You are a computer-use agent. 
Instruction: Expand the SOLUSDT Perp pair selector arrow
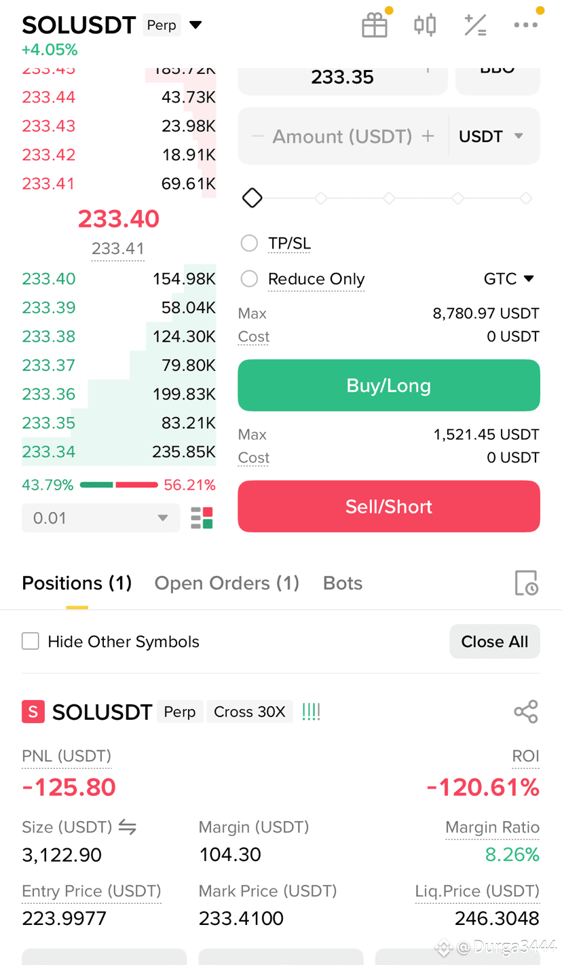[195, 26]
